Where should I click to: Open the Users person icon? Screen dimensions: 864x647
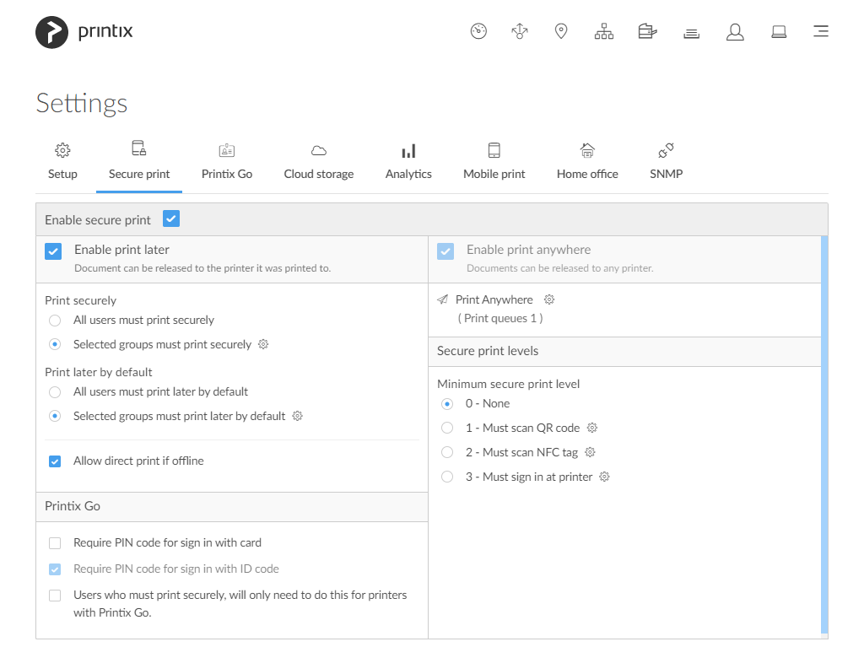click(x=735, y=32)
